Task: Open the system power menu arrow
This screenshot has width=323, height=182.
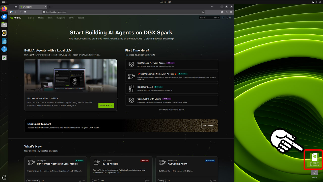Action: pyautogui.click(x=320, y=2)
